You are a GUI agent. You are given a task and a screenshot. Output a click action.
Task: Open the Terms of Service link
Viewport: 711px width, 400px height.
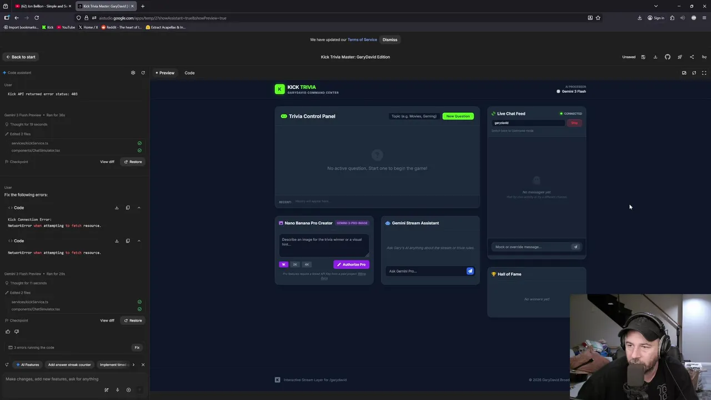coord(362,39)
